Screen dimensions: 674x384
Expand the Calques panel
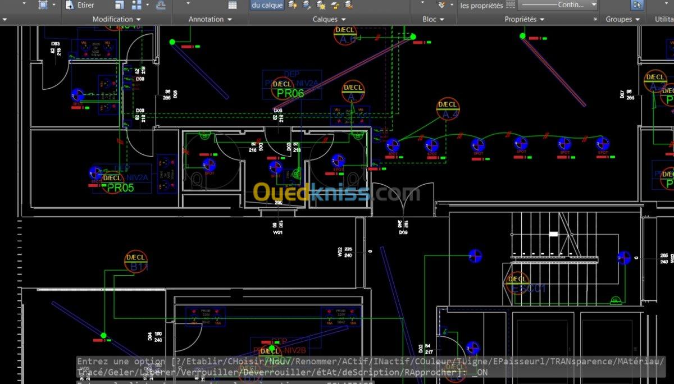coord(329,19)
